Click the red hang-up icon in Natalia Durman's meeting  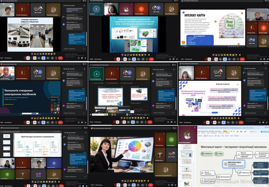pyautogui.click(x=60, y=58)
